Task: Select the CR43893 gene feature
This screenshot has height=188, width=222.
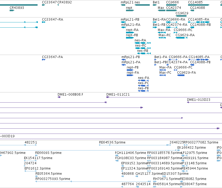Action: pos(12,10)
